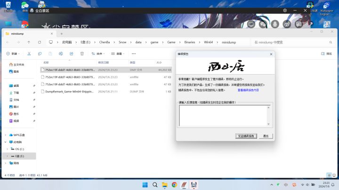Go up one folder level arrow
The image size is (339, 190).
tap(29, 42)
